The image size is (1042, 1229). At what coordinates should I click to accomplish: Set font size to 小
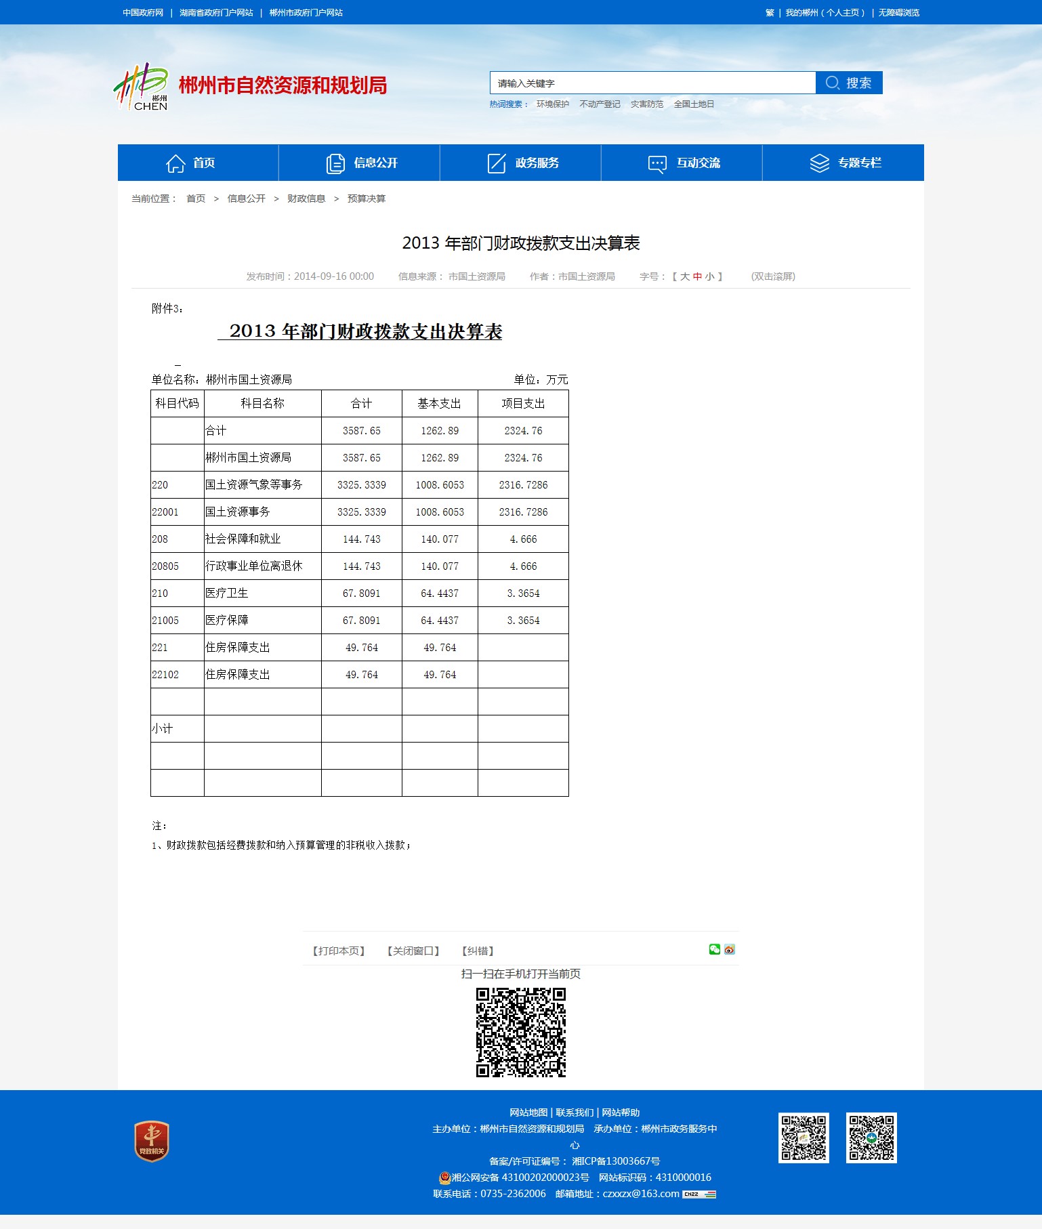pyautogui.click(x=709, y=276)
